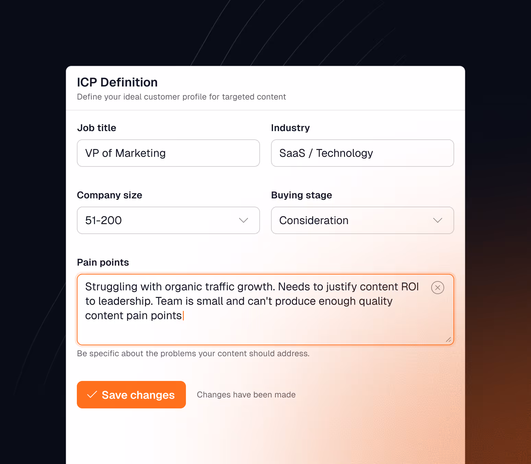Click the checkmark icon on Save changes button
Screen dimensions: 531x464
[x=92, y=395]
